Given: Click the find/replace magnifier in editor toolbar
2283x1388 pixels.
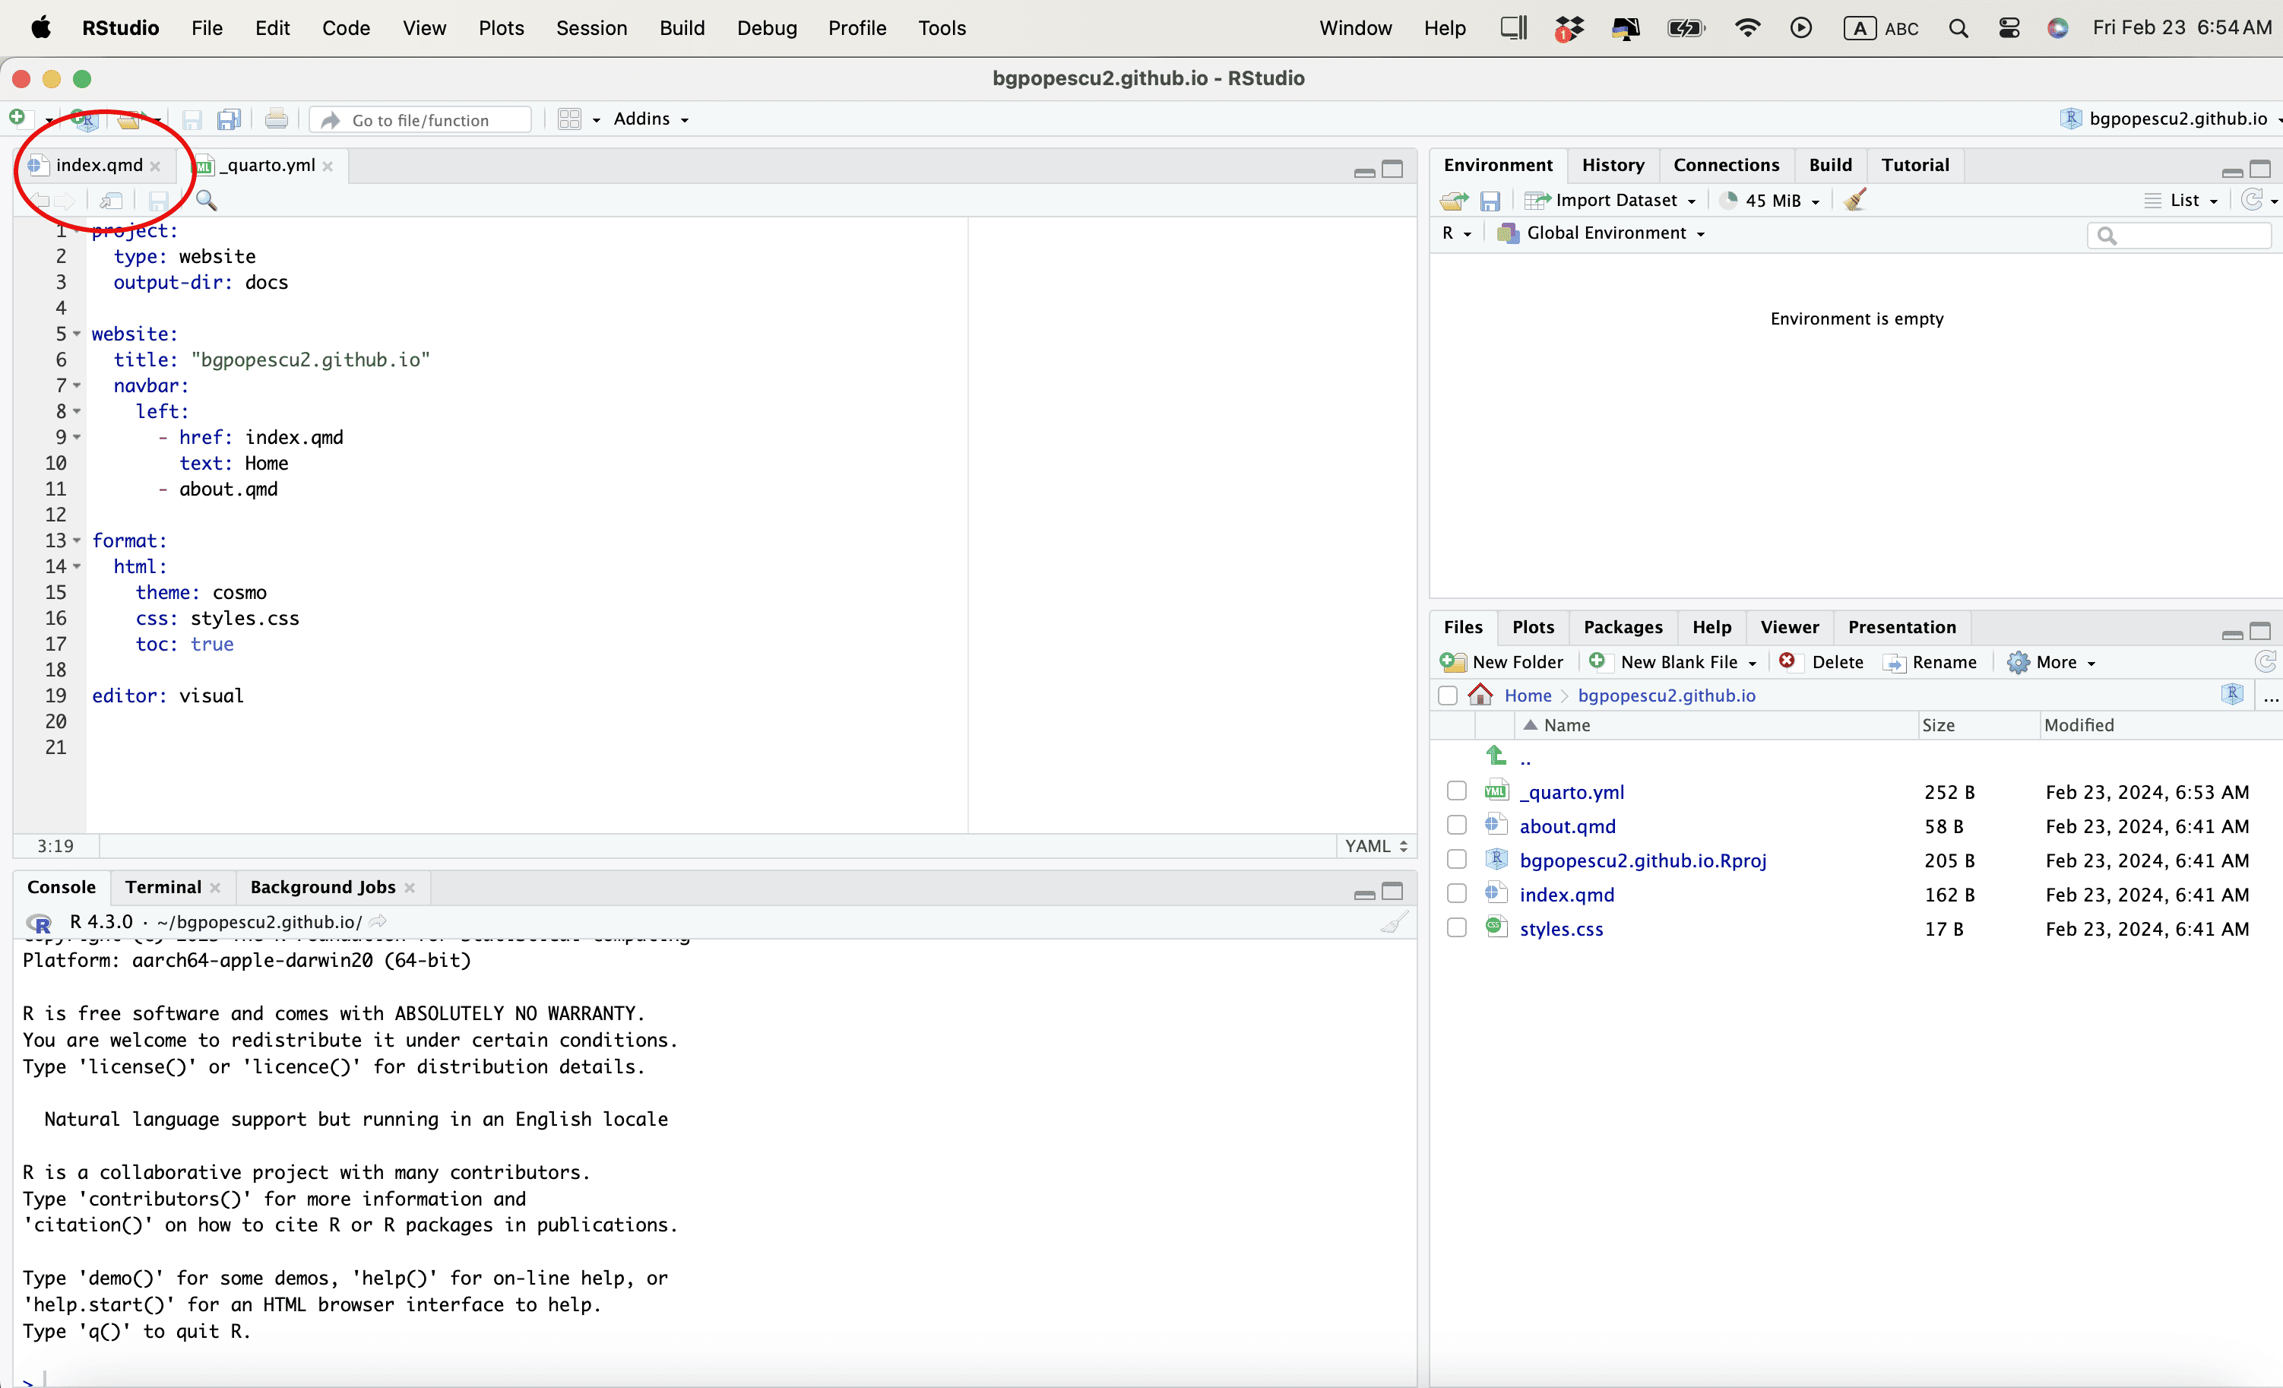Looking at the screenshot, I should pos(206,200).
